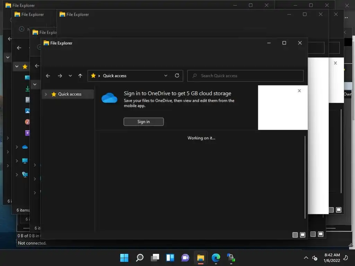Screen dimensions: 355x266
Task: Collapse the starred Quick access node in background window
Action: 17,66
